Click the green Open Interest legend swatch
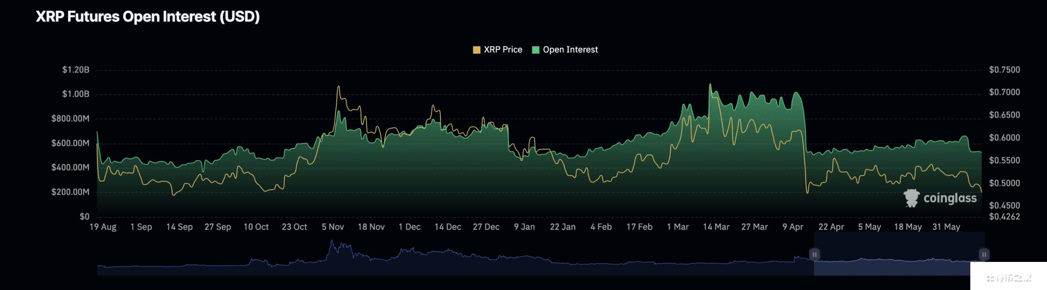Screen dimensions: 1047x290 536,50
